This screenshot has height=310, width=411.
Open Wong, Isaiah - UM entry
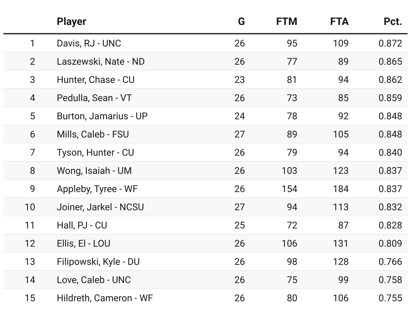94,170
